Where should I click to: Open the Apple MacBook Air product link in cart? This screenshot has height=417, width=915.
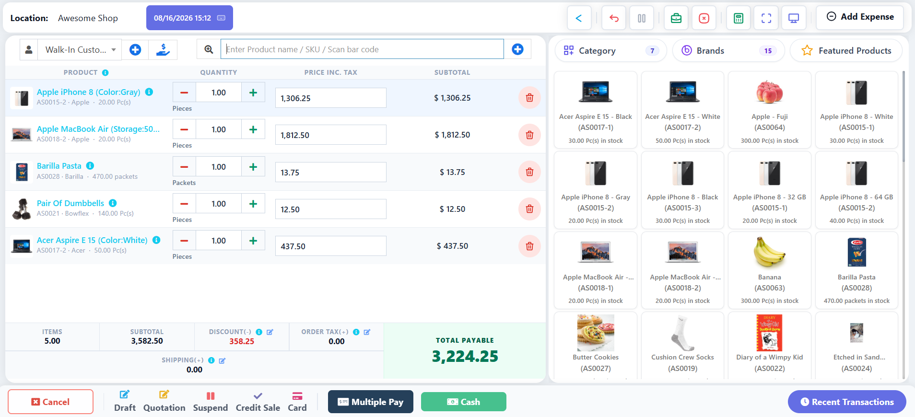tap(98, 129)
